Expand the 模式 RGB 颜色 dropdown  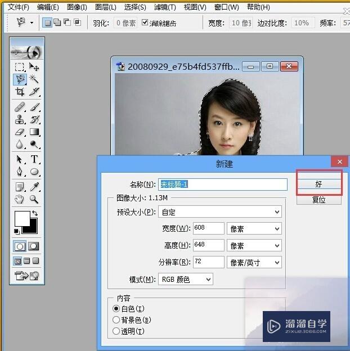186,280
